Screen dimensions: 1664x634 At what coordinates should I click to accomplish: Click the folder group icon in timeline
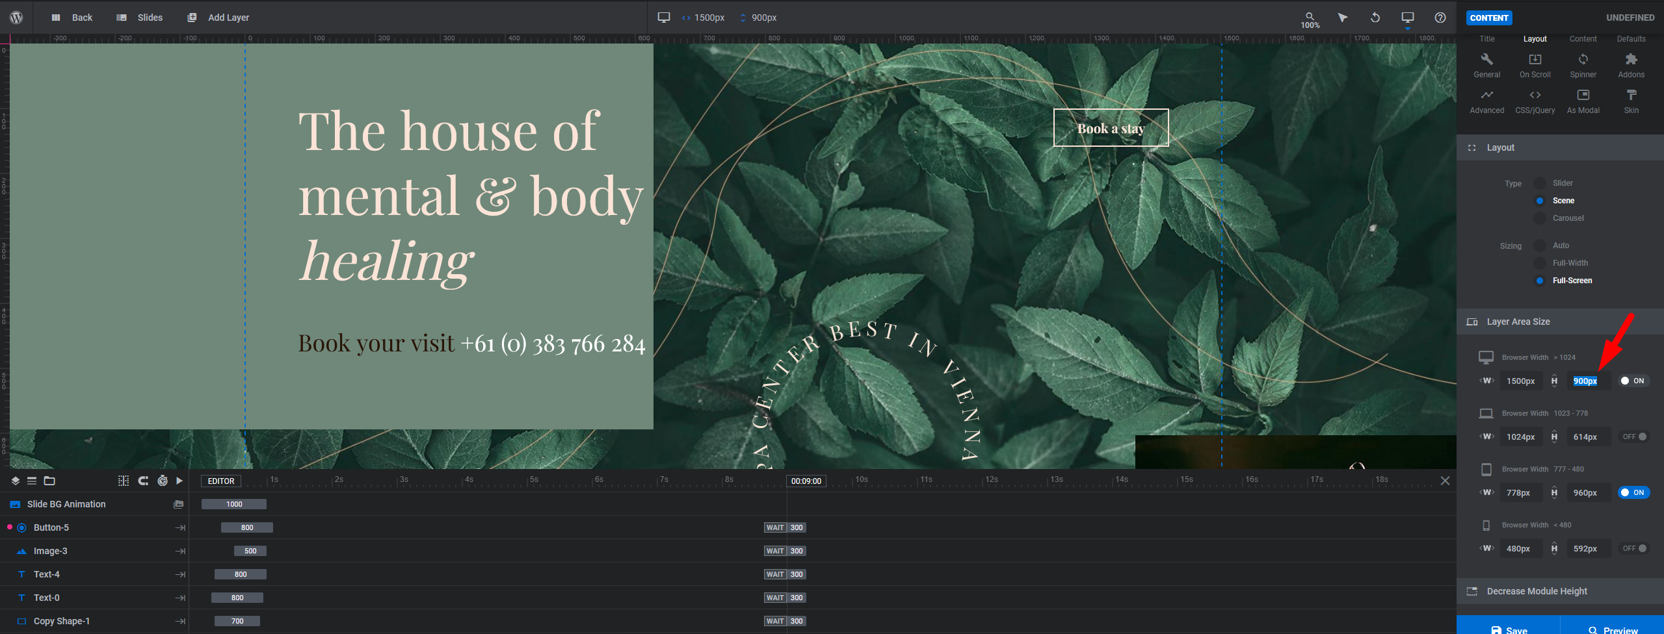point(49,481)
